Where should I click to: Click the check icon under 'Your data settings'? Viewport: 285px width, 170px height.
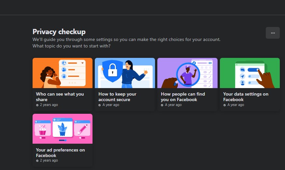(225, 105)
